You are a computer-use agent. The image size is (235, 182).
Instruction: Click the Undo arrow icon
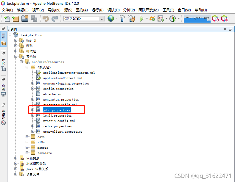click(46, 19)
